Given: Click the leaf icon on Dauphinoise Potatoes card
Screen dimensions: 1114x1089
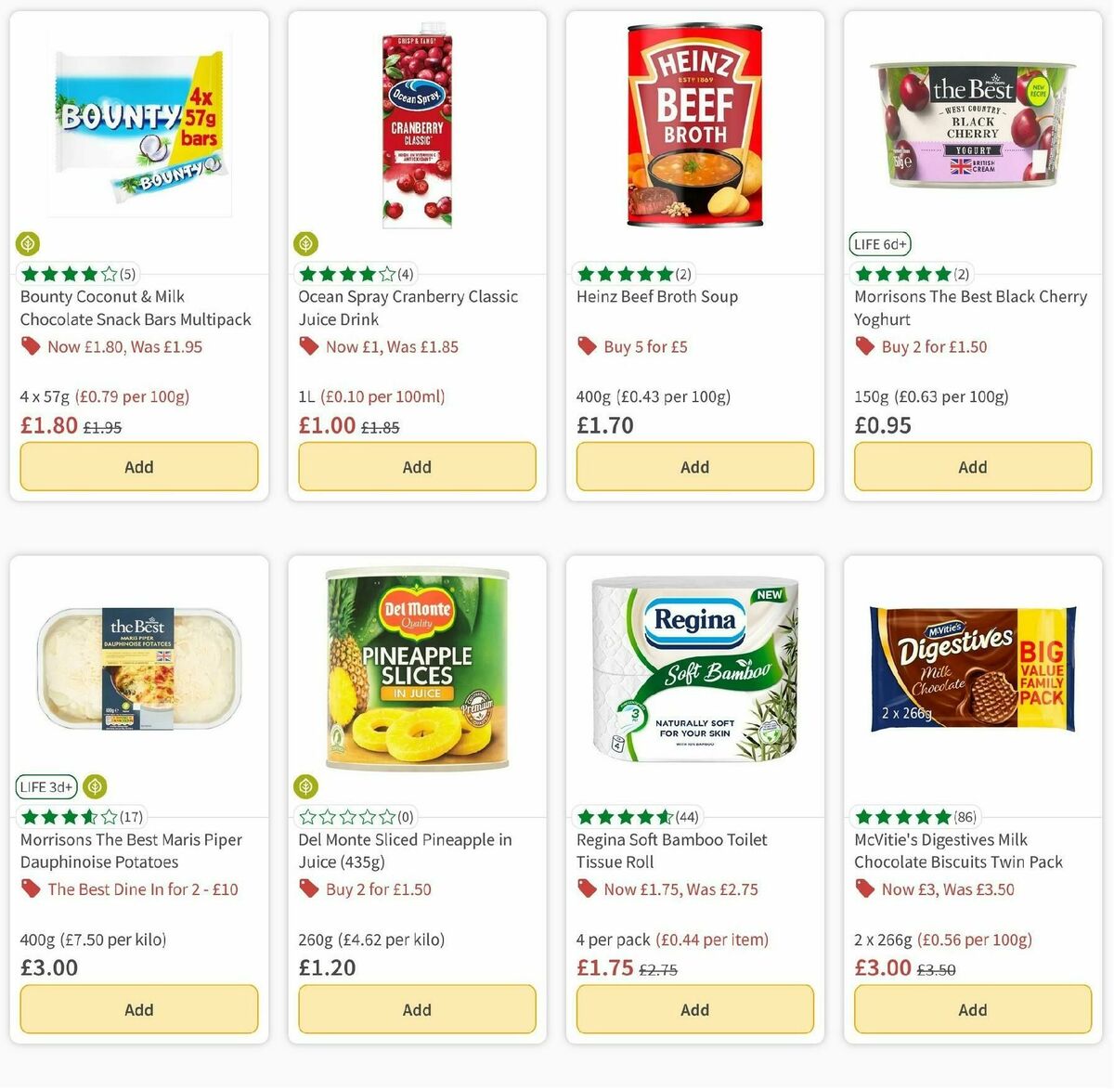Looking at the screenshot, I should (x=94, y=786).
